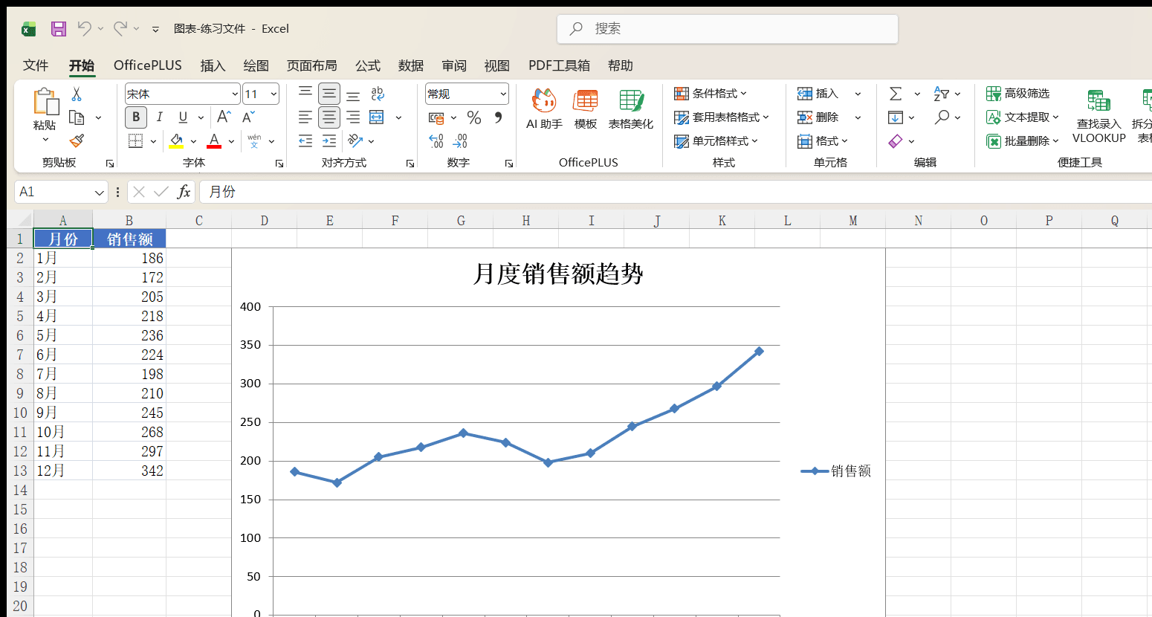Open the 文件 File menu
The height and width of the screenshot is (617, 1152).
(x=36, y=65)
